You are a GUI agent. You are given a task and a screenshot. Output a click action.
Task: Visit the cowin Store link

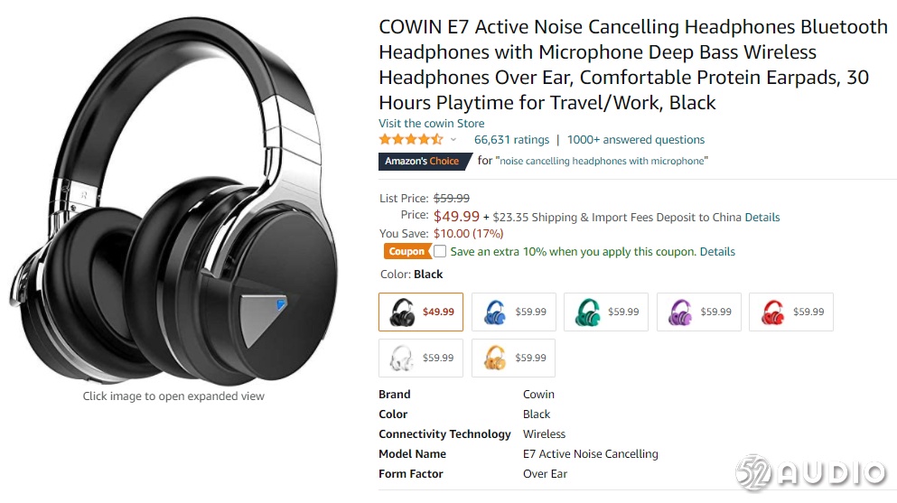pos(432,124)
